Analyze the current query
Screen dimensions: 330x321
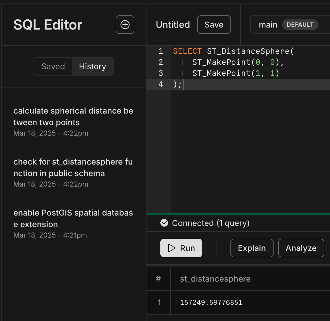301,248
